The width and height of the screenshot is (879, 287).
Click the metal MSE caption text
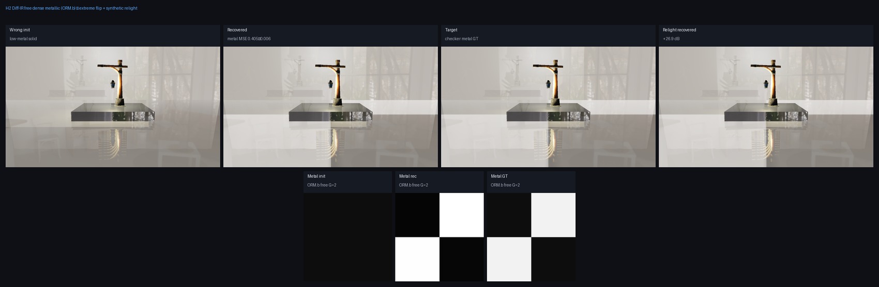[249, 39]
